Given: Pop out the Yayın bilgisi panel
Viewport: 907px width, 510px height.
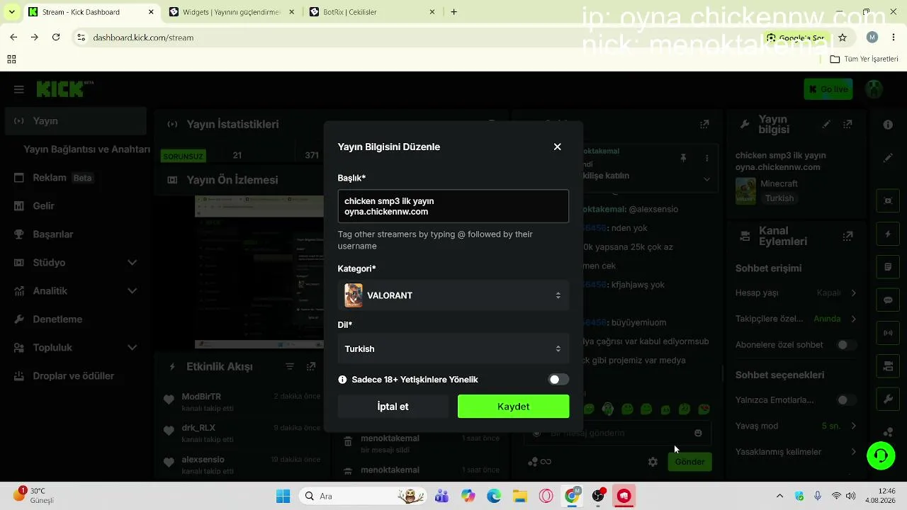Looking at the screenshot, I should tap(847, 124).
